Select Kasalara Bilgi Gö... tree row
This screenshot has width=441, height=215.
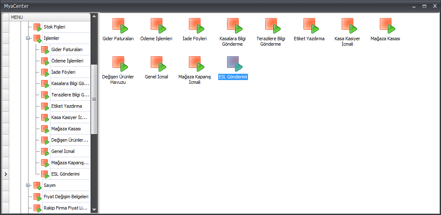point(70,83)
